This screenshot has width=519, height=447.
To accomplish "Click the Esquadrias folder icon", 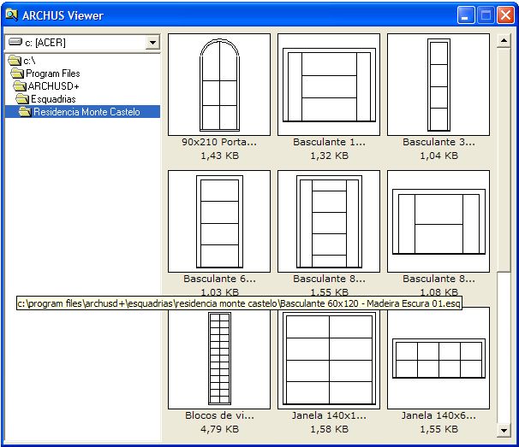I will 22,99.
